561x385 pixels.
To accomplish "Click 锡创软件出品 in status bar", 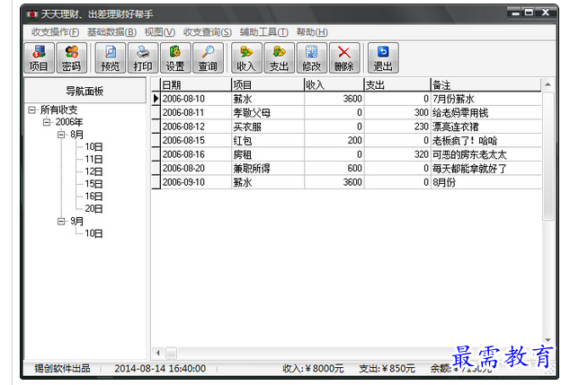I will pos(62,368).
